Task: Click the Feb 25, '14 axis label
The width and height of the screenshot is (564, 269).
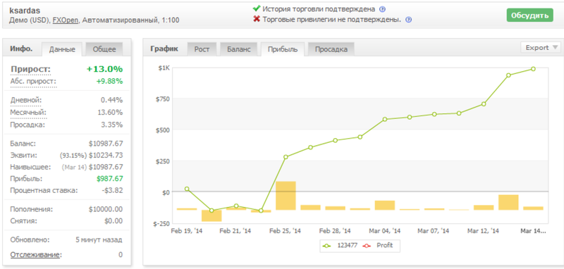Action: [286, 231]
